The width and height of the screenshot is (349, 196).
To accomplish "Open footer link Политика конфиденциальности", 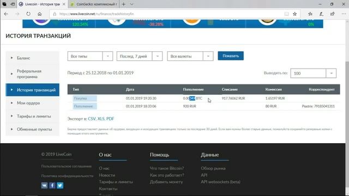I will click(67, 176).
